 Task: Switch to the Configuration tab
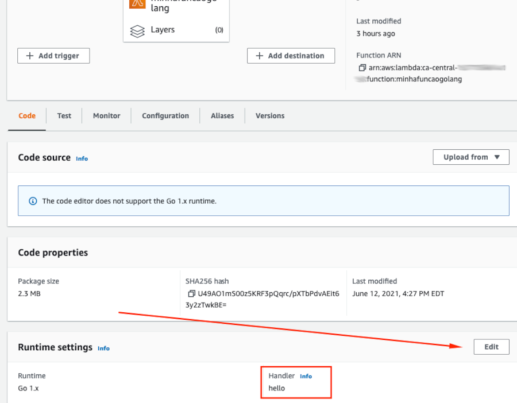(165, 115)
